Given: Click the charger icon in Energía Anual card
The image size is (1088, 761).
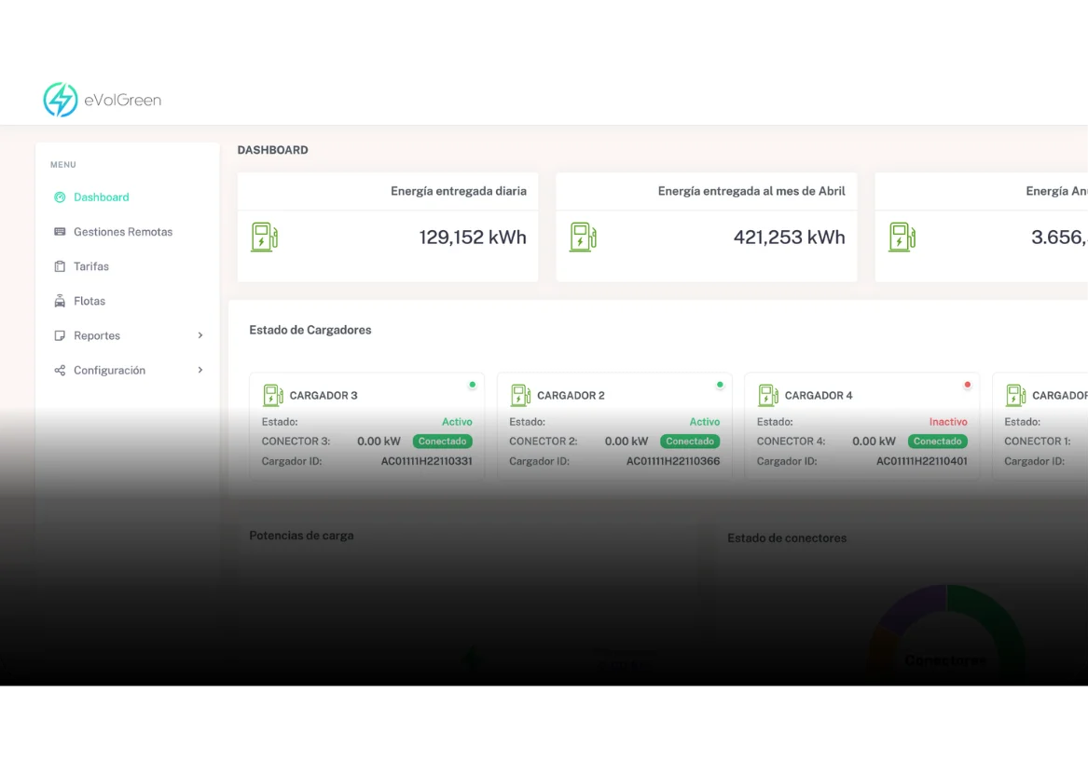Looking at the screenshot, I should pos(902,237).
